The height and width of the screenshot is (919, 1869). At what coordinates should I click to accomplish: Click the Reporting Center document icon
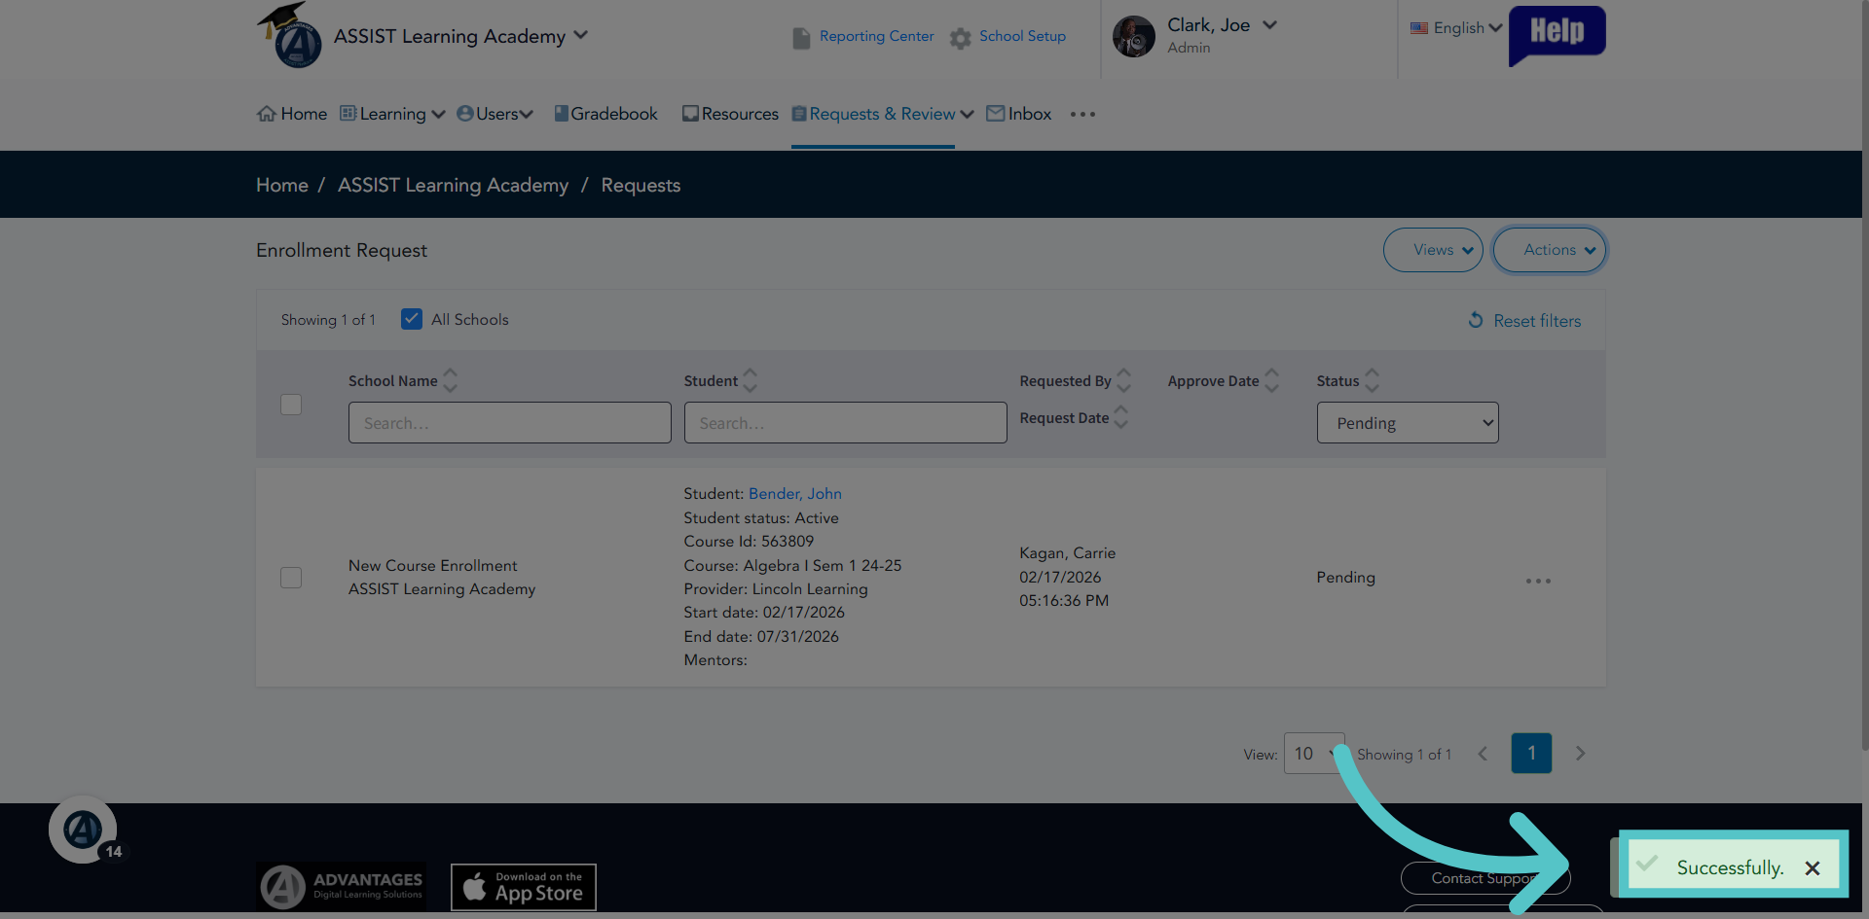[801, 38]
